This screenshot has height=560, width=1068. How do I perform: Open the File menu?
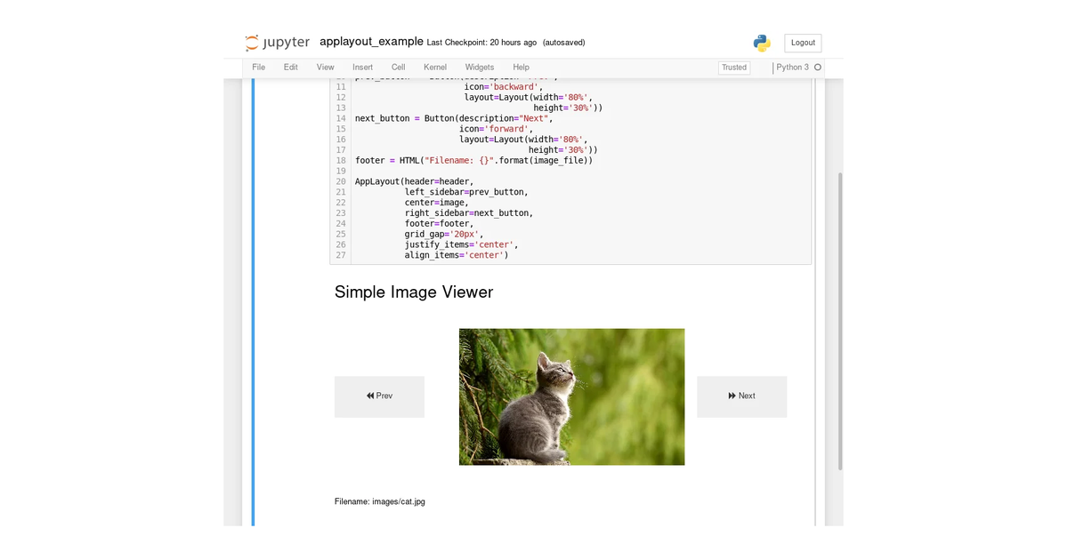click(259, 68)
